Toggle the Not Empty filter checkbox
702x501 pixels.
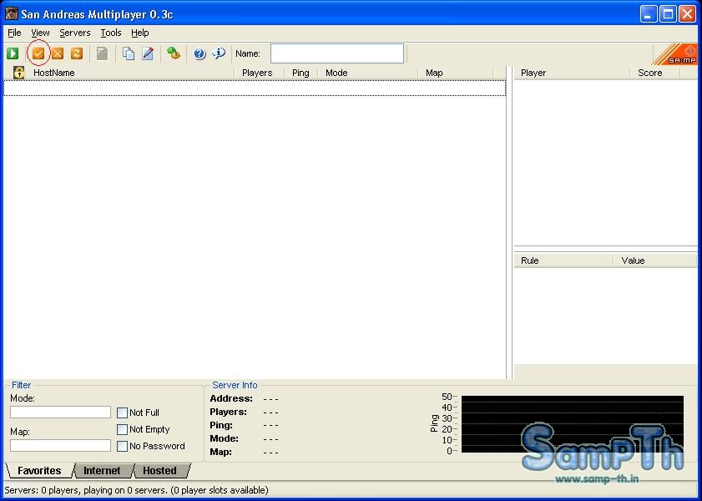coord(123,429)
